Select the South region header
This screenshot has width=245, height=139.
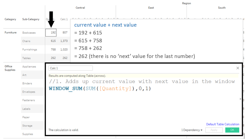(x=222, y=8)
